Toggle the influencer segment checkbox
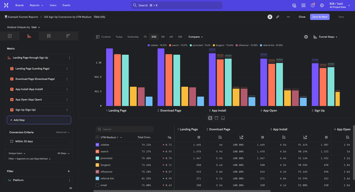This screenshot has height=192, width=355. [x=98, y=171]
